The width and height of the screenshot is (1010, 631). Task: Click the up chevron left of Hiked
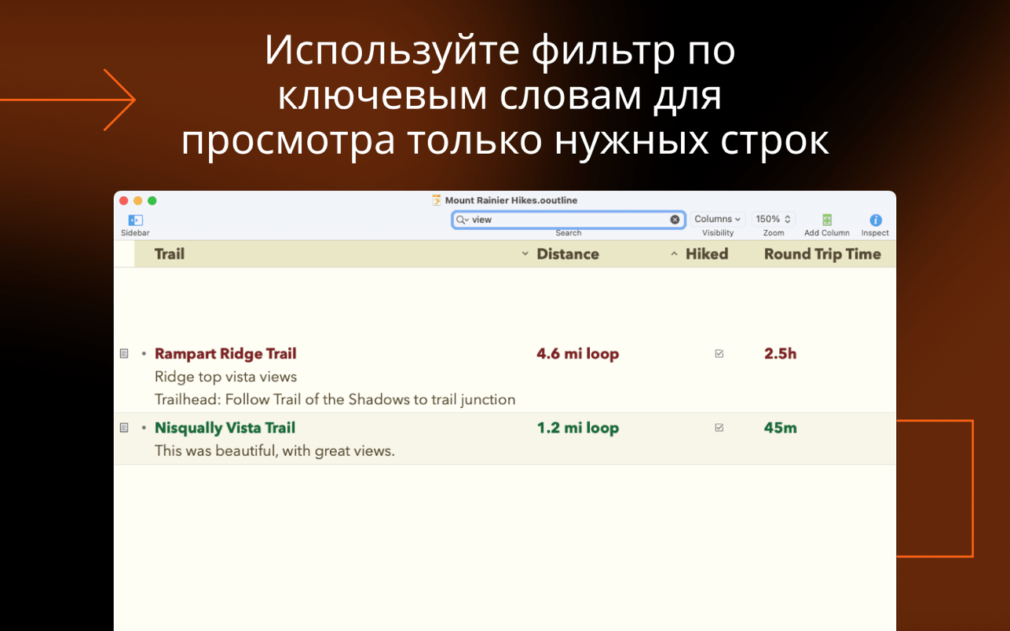pos(674,254)
